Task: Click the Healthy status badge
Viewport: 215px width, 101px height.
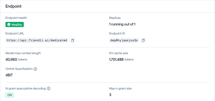Action: [x=14, y=25]
